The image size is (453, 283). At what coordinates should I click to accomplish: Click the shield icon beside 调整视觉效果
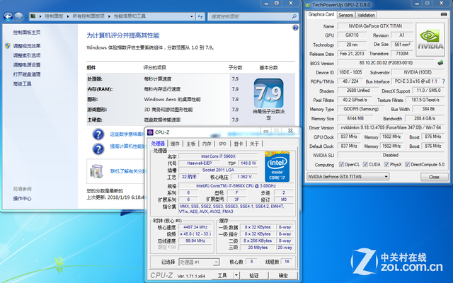click(x=8, y=45)
